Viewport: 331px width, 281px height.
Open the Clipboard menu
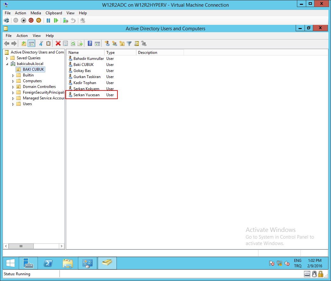(54, 13)
